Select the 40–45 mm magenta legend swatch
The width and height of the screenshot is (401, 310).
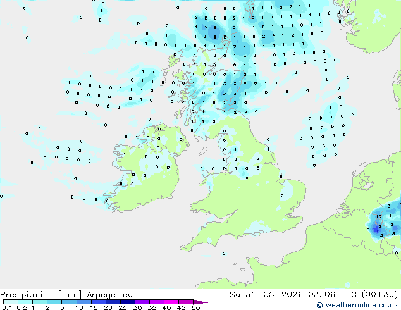coord(171,302)
